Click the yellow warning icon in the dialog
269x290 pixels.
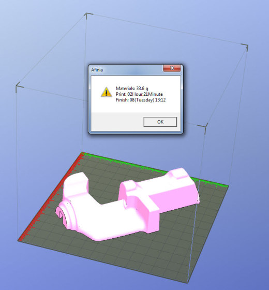click(x=106, y=92)
